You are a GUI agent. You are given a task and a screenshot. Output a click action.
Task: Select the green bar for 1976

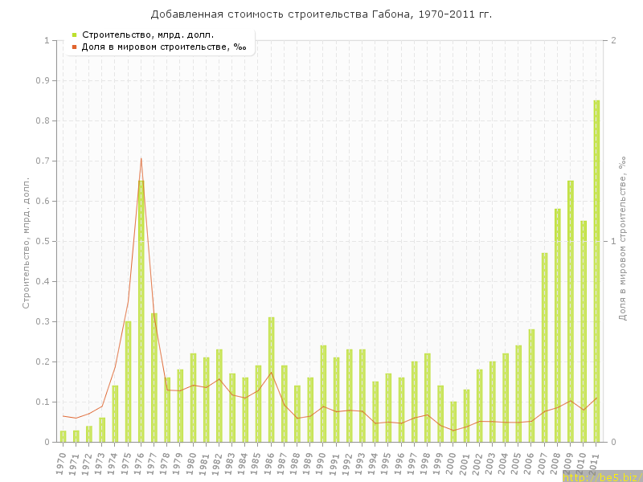tap(141, 312)
